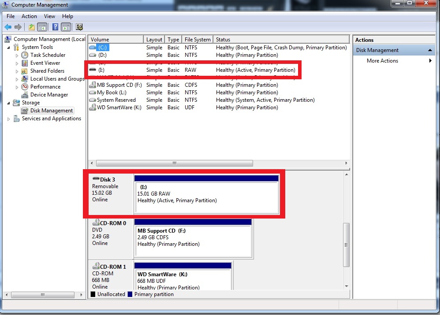The height and width of the screenshot is (315, 440).
Task: Click the Up One Level folder icon
Action: pyautogui.click(x=32, y=27)
